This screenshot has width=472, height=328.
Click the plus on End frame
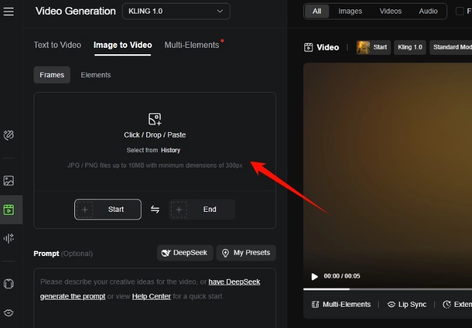click(179, 209)
